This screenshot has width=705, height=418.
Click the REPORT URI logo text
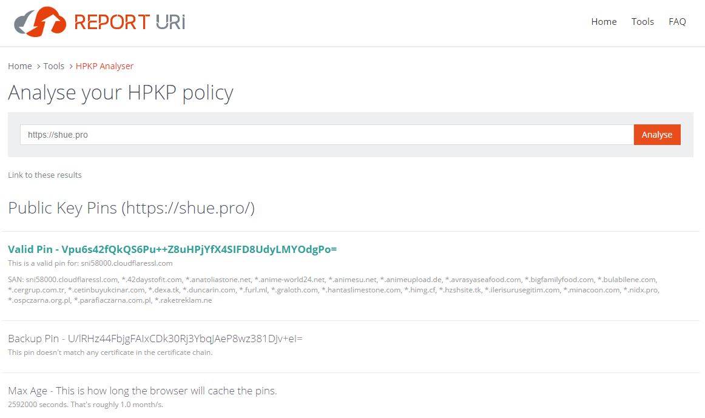129,22
